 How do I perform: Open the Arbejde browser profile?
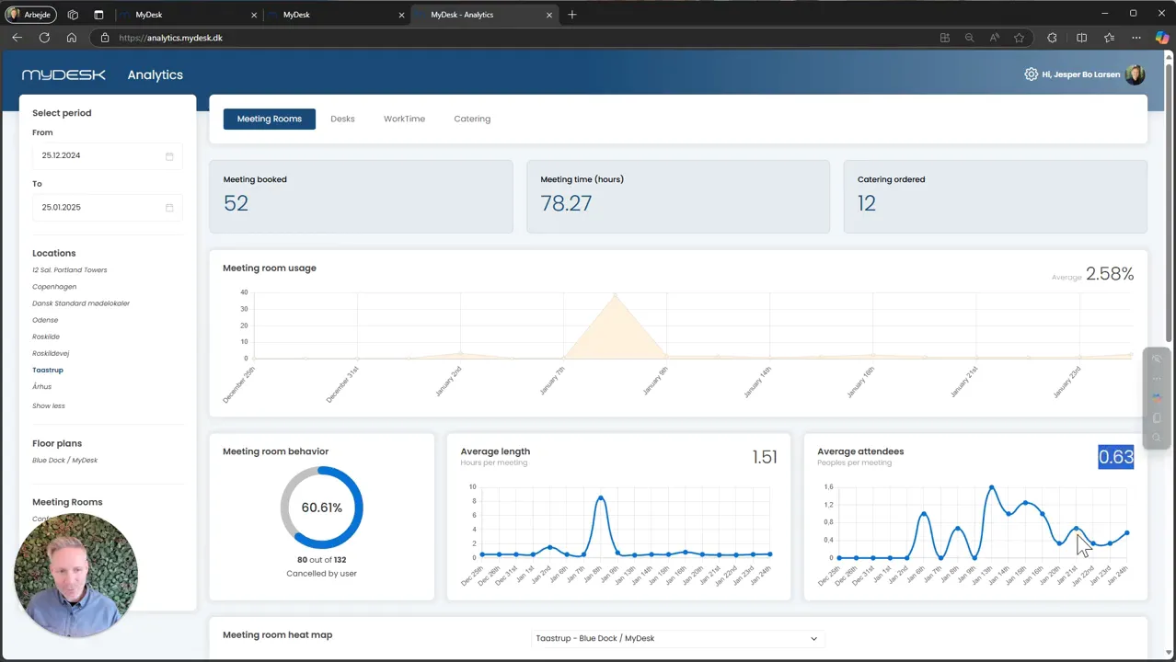click(31, 15)
